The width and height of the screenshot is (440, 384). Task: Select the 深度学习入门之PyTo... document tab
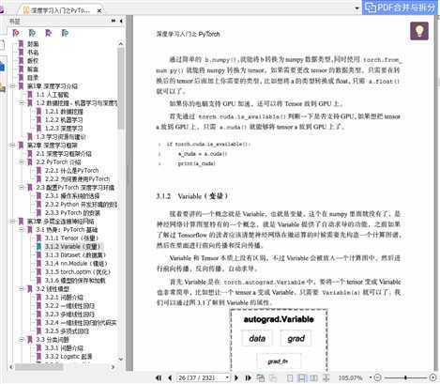61,10
